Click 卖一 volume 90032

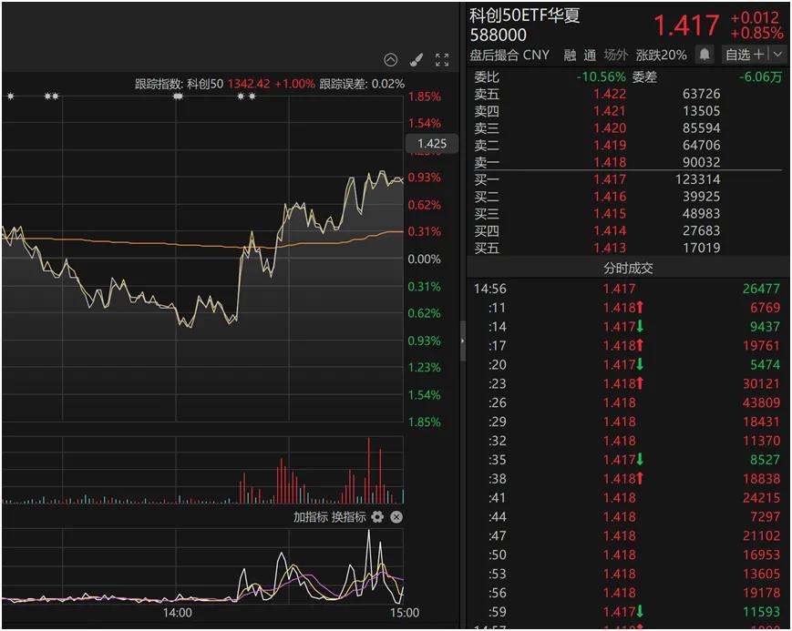tap(701, 162)
